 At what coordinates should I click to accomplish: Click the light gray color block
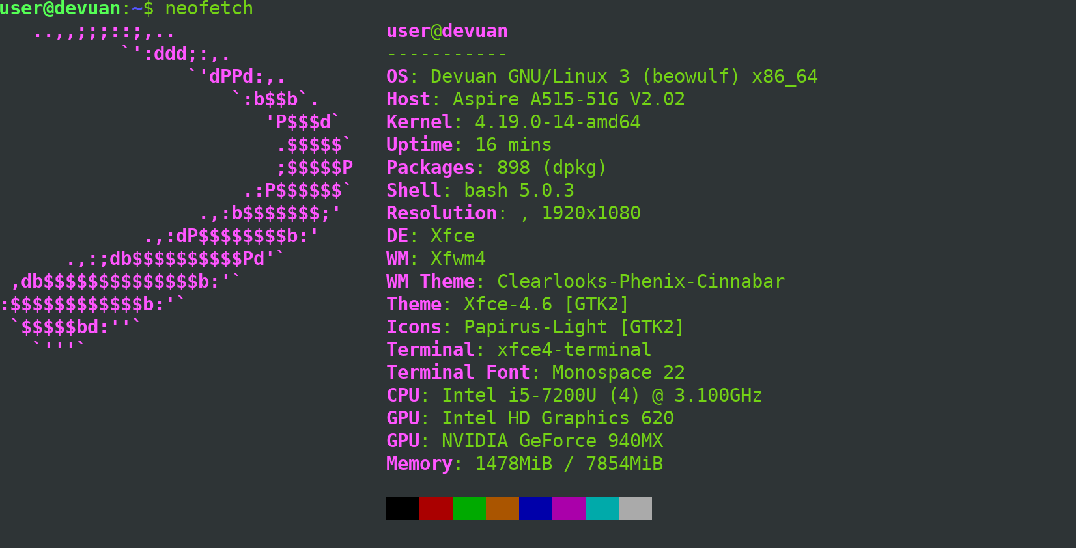click(635, 508)
